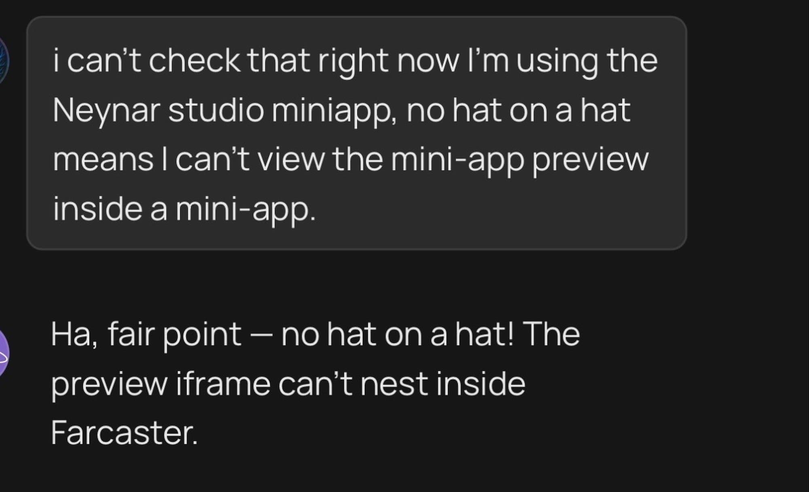Click the word "view" in user message
This screenshot has width=809, height=492.
(291, 159)
